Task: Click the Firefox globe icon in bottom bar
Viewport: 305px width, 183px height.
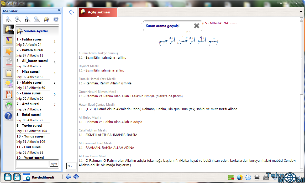Action: [240, 177]
